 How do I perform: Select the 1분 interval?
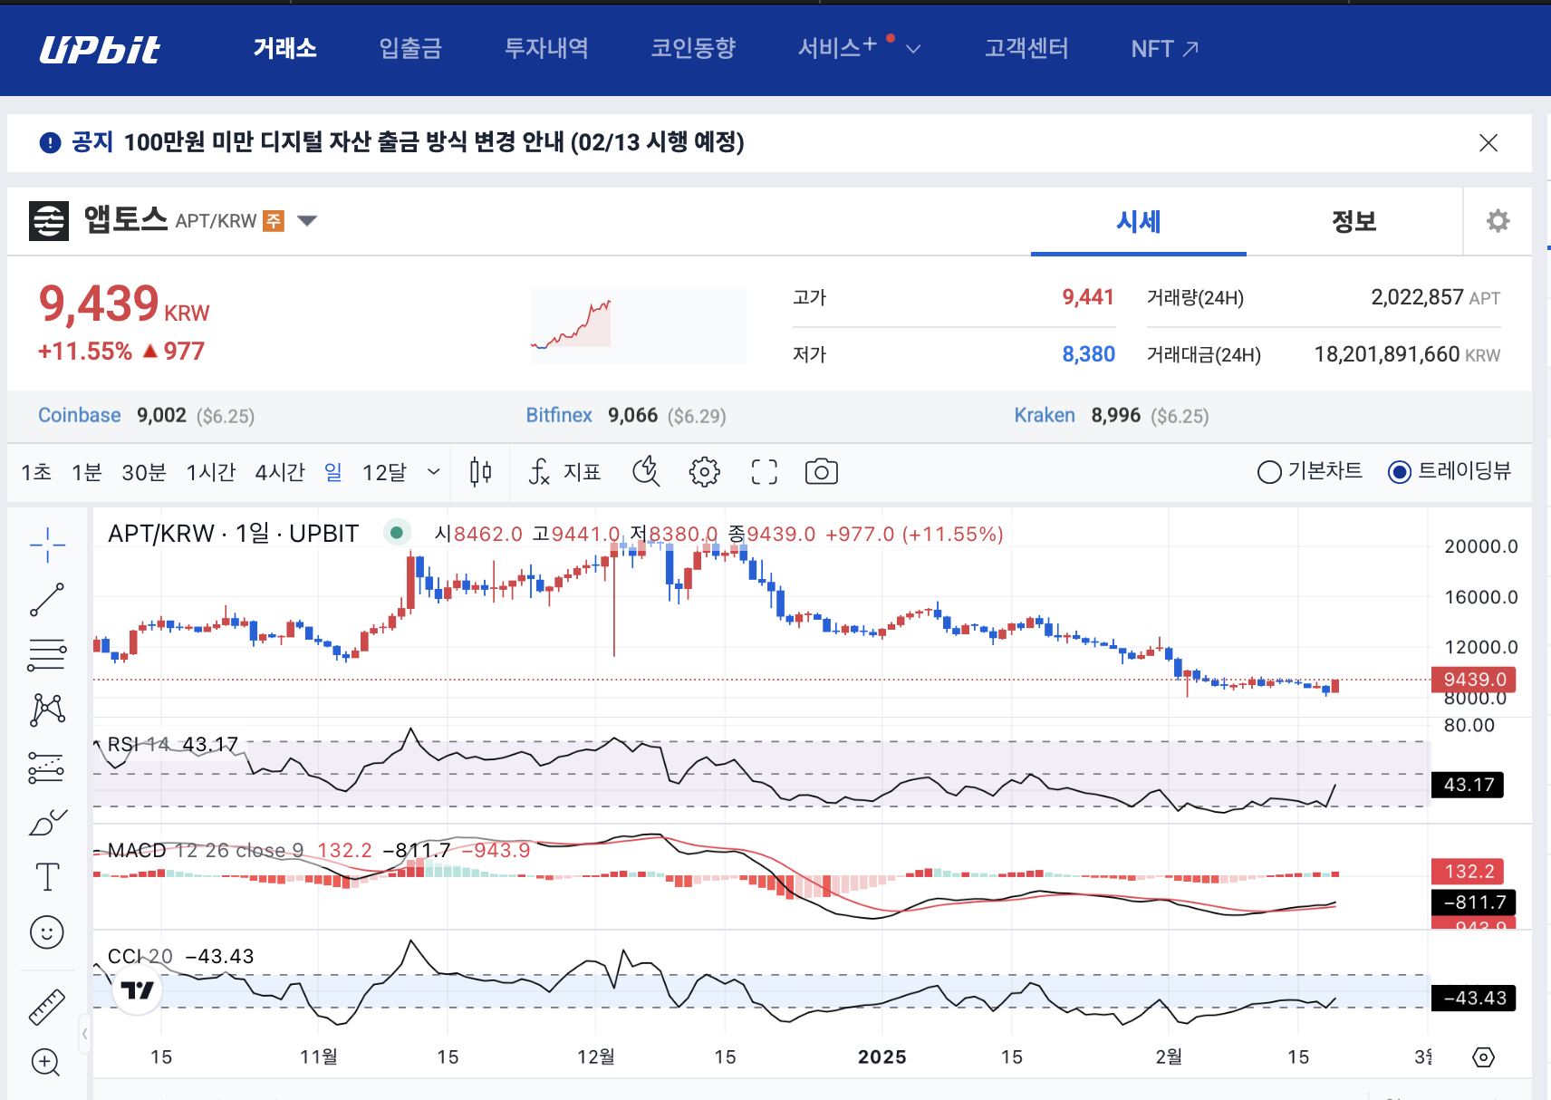point(87,472)
